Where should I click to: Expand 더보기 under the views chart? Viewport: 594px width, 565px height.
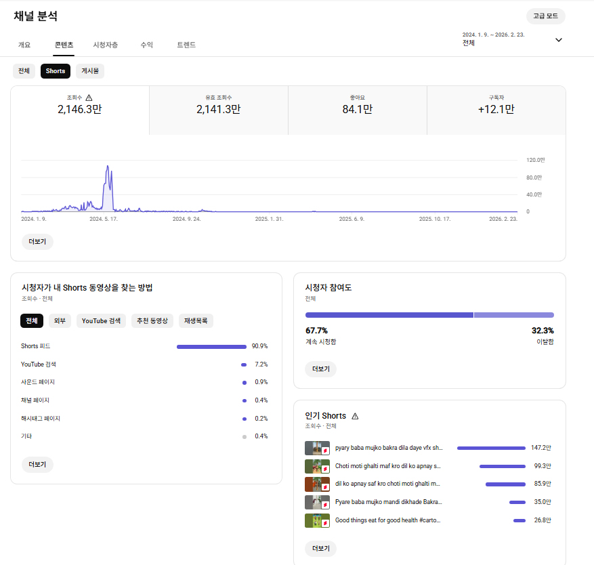pos(37,242)
